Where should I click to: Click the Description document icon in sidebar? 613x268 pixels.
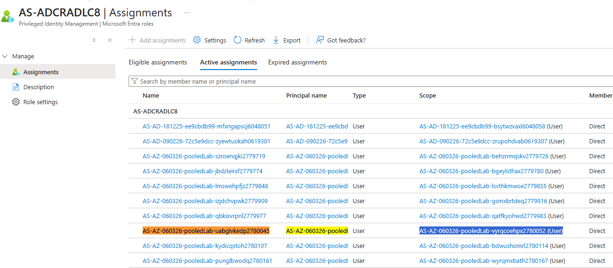pyautogui.click(x=16, y=87)
